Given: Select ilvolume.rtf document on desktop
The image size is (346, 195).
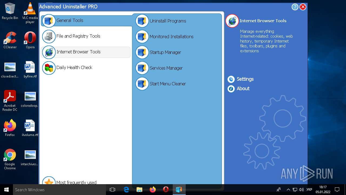Looking at the screenshot, I should (x=30, y=128).
